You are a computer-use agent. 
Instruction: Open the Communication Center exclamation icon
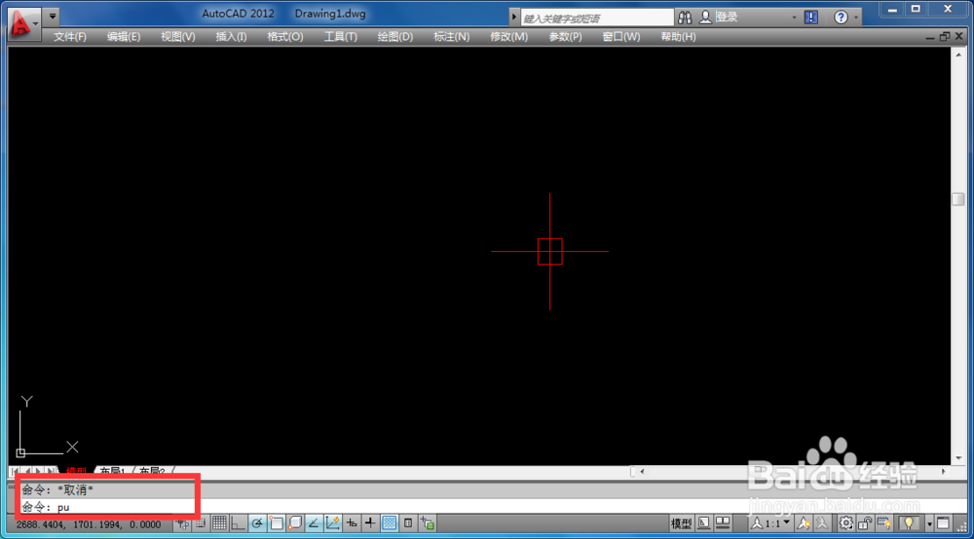coord(811,18)
